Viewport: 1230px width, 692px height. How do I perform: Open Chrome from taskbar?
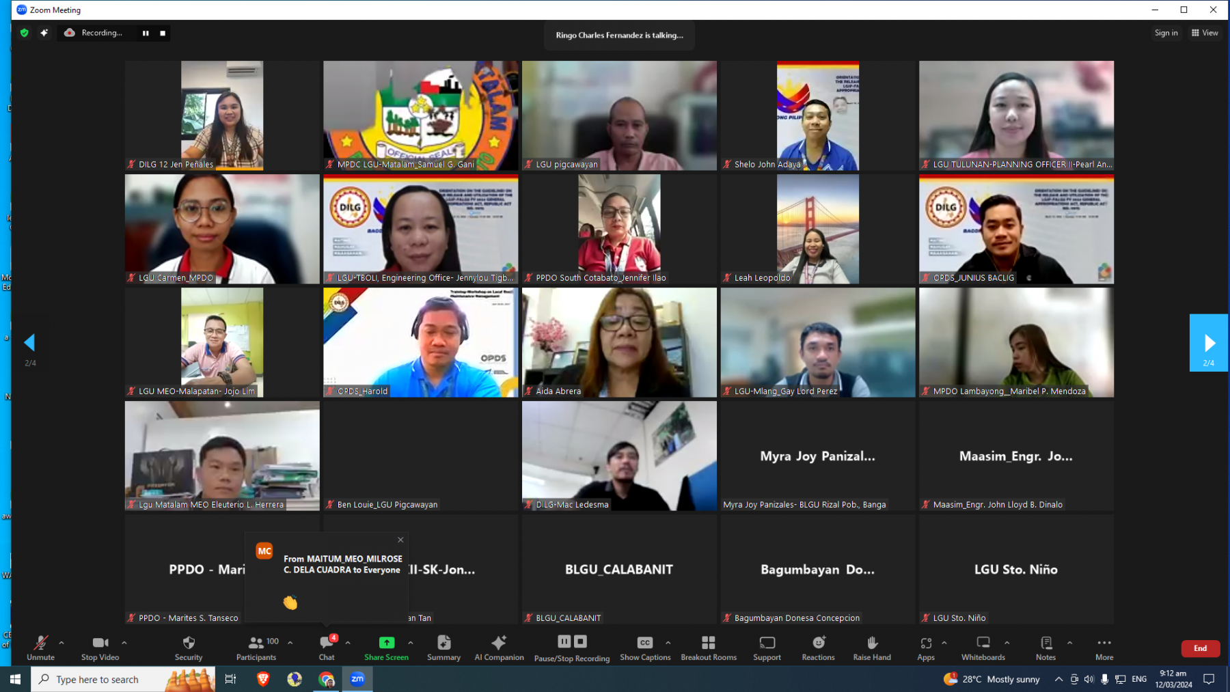pos(327,679)
